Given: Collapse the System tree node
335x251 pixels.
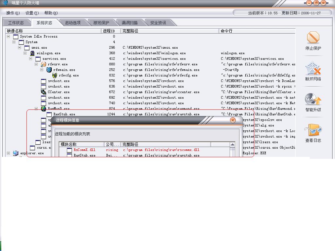Looking at the screenshot, I should 14,42.
